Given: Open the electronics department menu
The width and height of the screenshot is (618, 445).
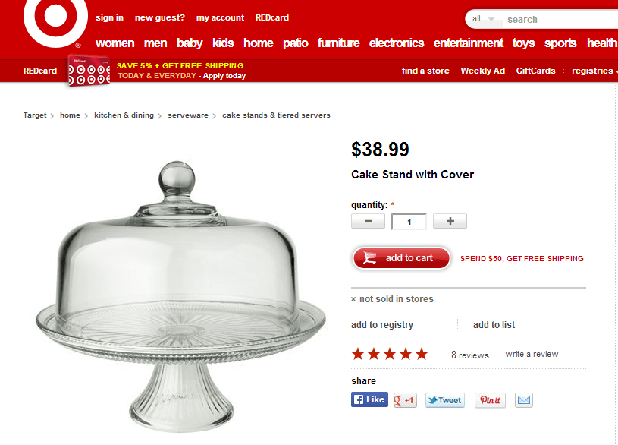Looking at the screenshot, I should [x=397, y=43].
